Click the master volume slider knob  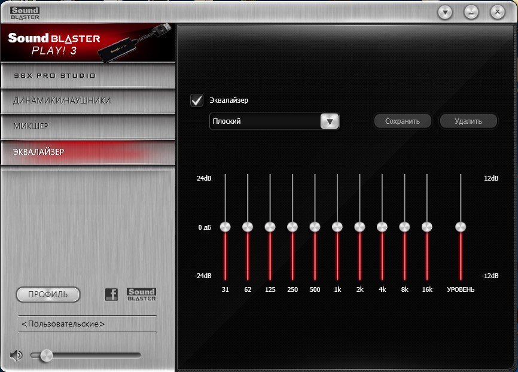tap(46, 356)
